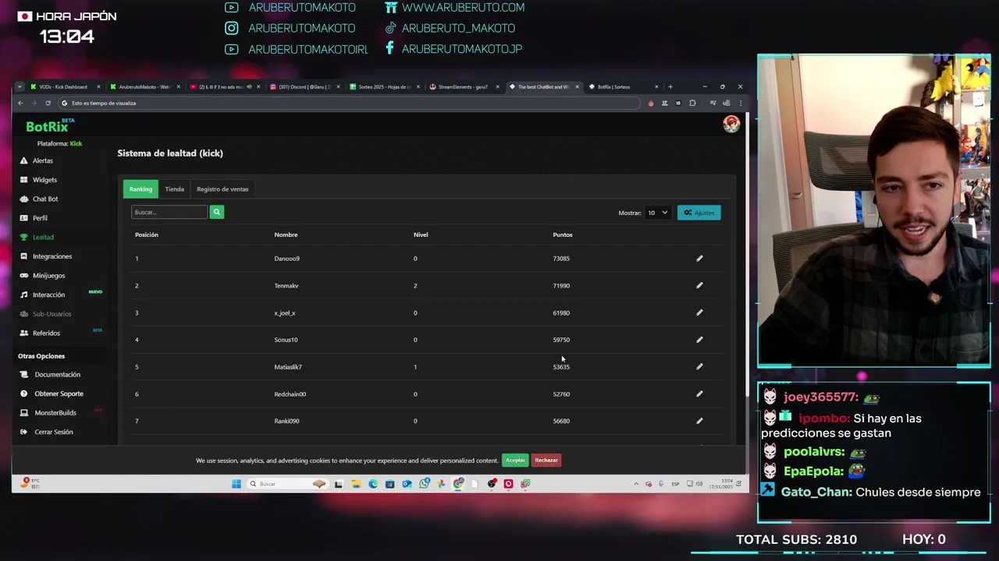Accept cookies with Aceptar button
Viewport: 999px width, 561px height.
pyautogui.click(x=515, y=460)
